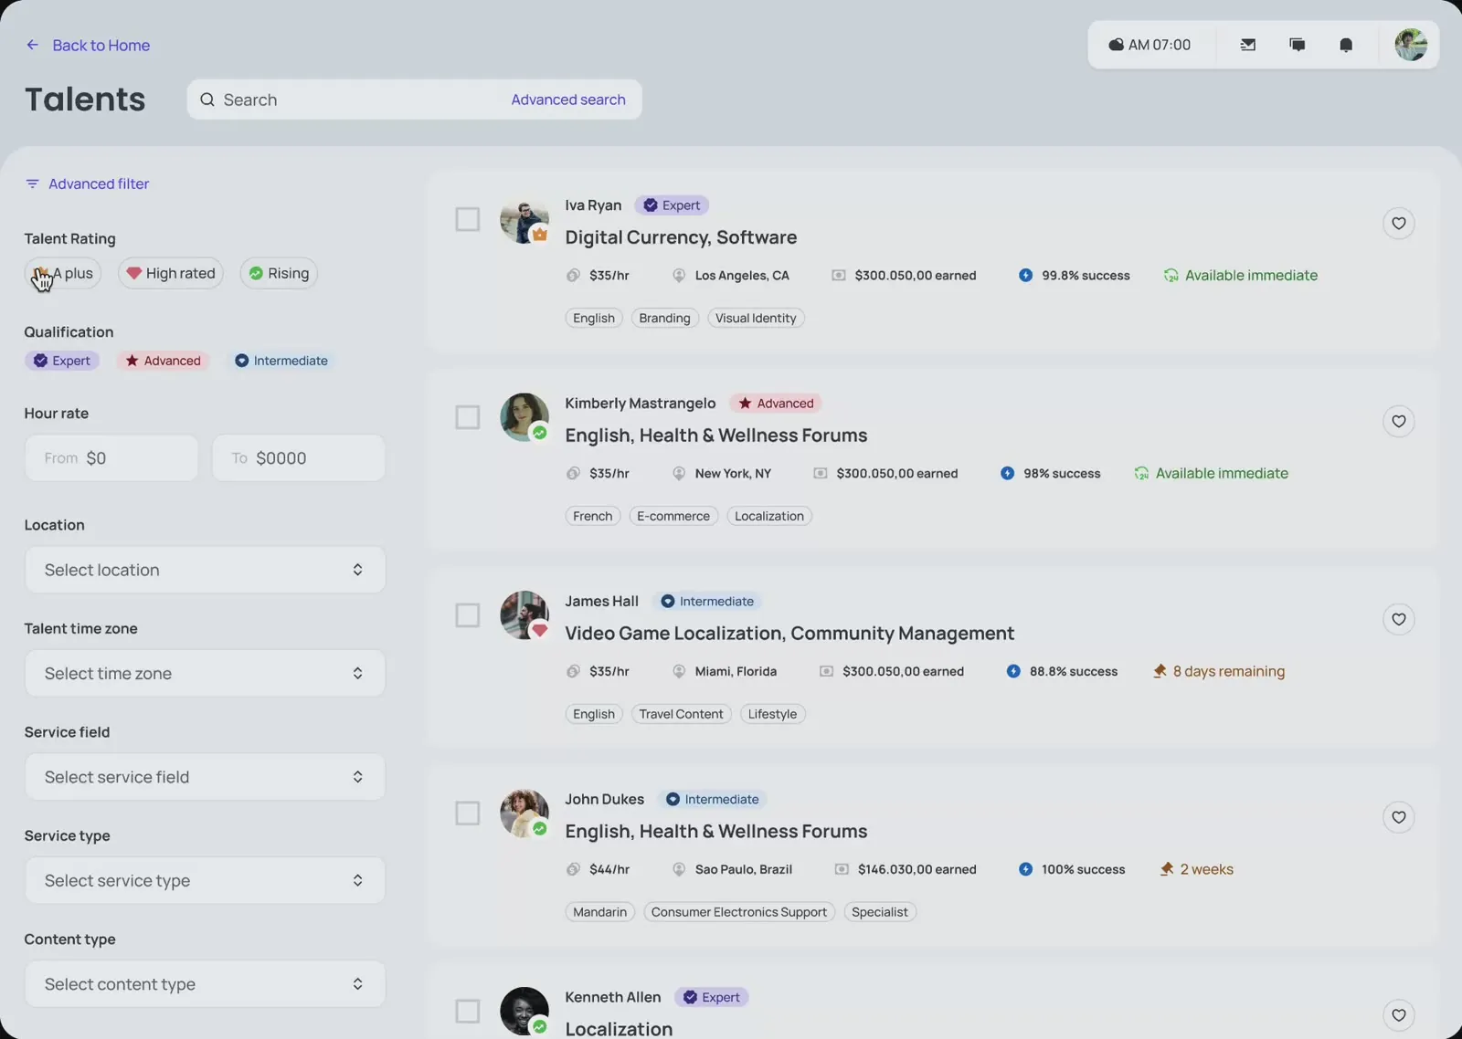Click the mail envelope icon in top bar
The height and width of the screenshot is (1039, 1462).
(x=1247, y=45)
